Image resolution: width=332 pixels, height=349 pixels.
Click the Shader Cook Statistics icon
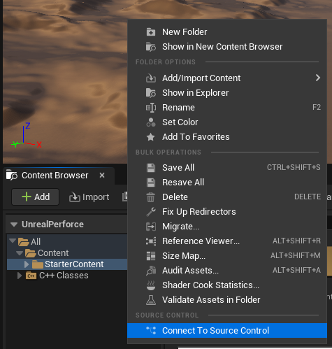click(151, 285)
